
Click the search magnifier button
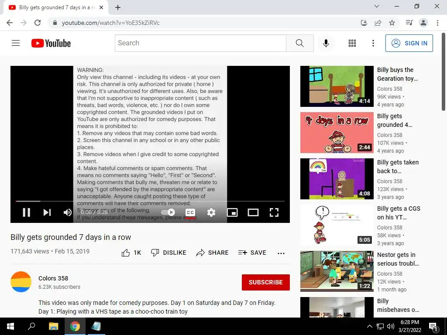(x=299, y=43)
